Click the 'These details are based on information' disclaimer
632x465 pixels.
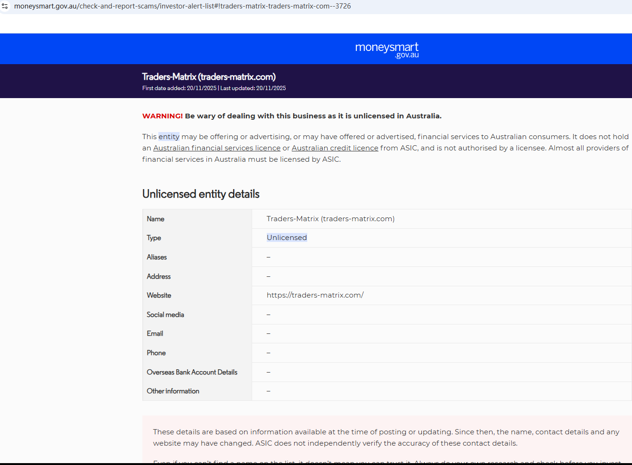[386, 438]
